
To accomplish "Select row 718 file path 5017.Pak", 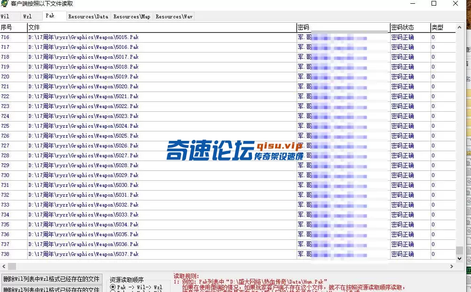I will [84, 57].
